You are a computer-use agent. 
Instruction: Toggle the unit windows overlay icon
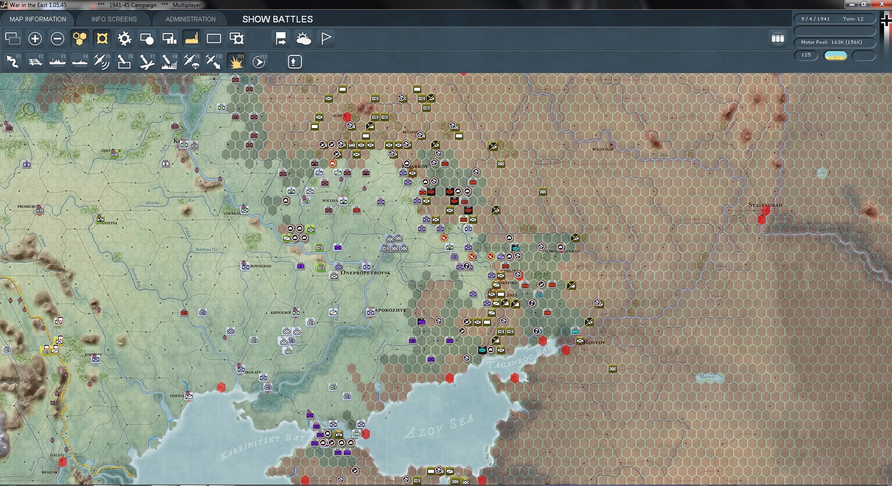coord(13,38)
